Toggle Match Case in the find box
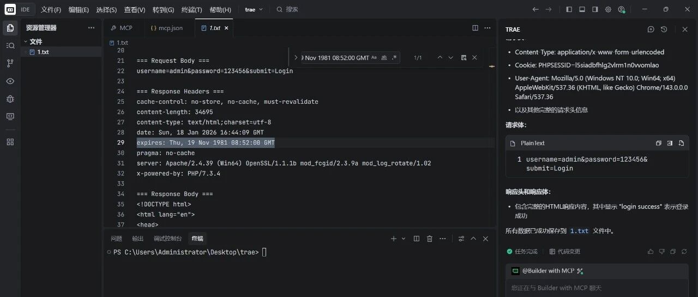Viewport: 698px width, 297px height. point(374,57)
